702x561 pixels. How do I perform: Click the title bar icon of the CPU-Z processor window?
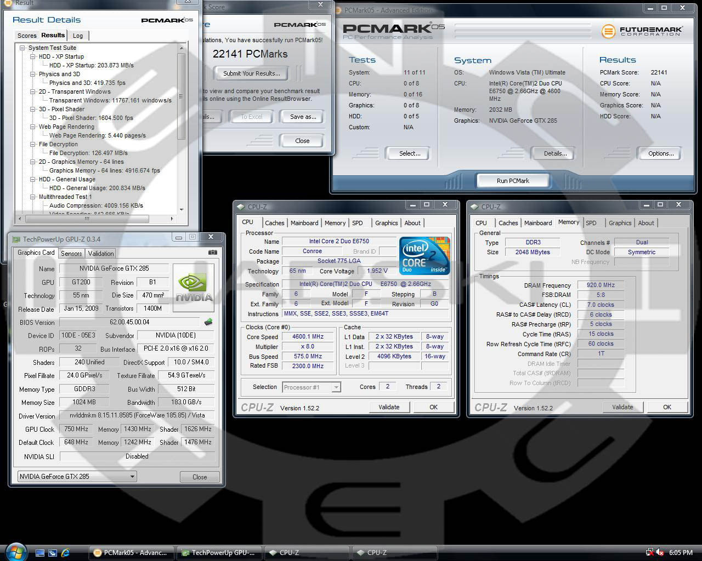point(241,207)
